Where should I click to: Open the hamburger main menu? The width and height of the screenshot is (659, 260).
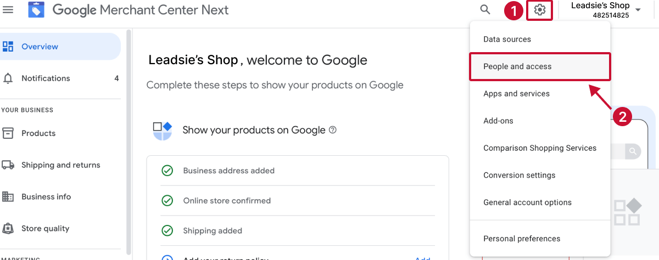pyautogui.click(x=8, y=9)
